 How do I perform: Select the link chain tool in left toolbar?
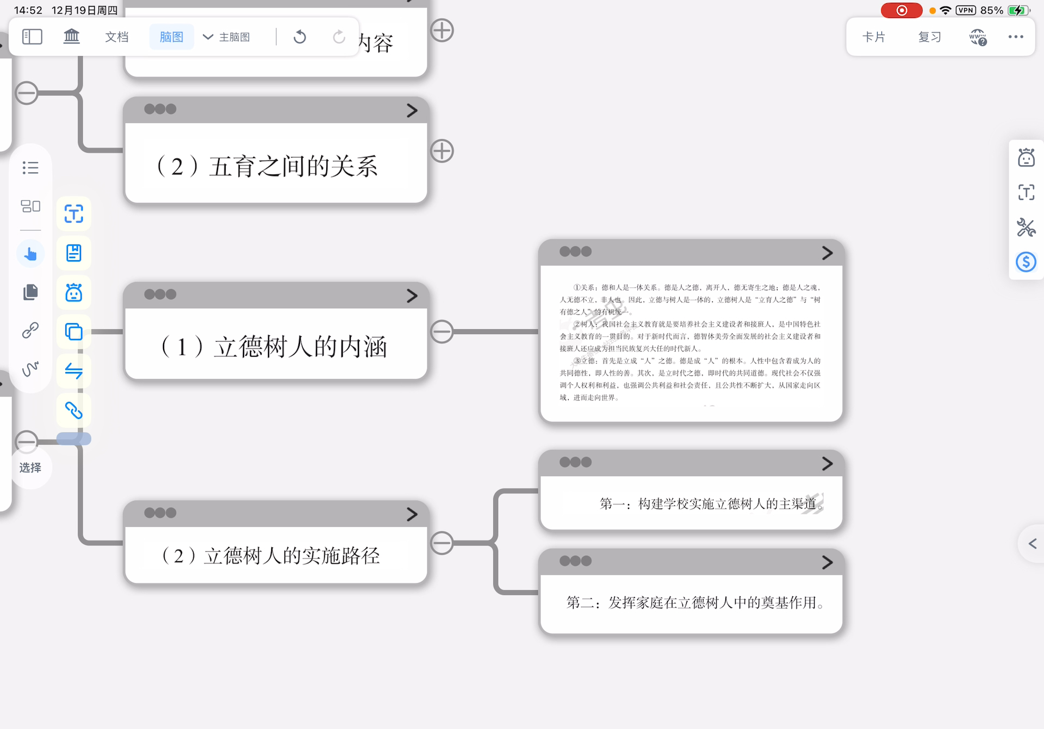pos(30,330)
